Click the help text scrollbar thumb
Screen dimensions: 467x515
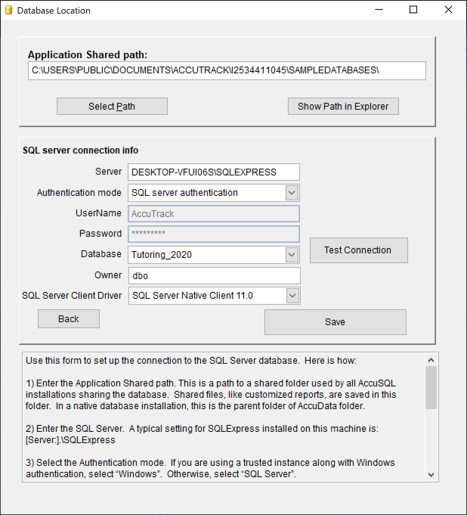pyautogui.click(x=431, y=388)
